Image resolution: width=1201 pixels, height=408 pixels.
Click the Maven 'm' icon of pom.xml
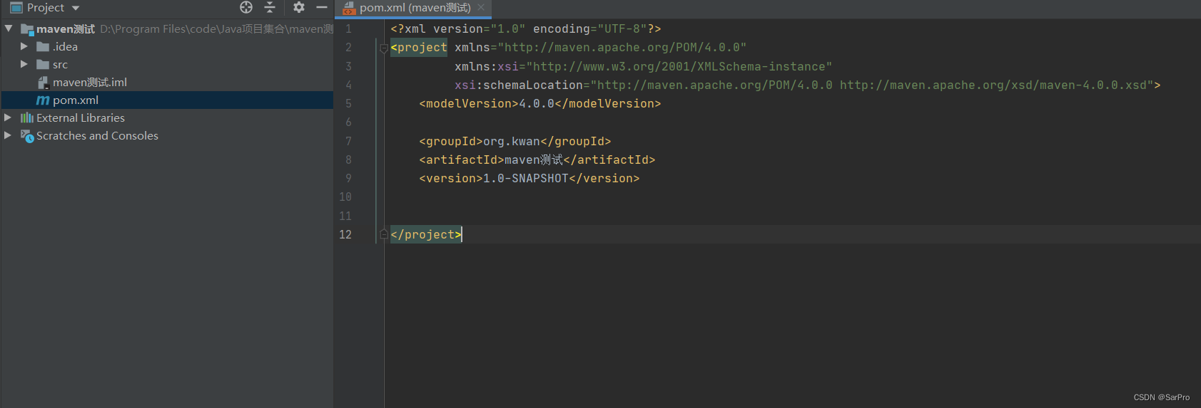coord(43,100)
